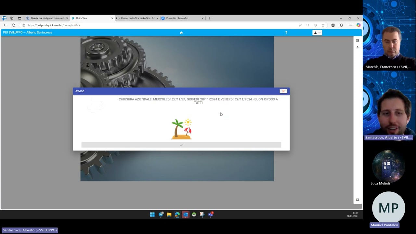Screen dimensions: 416x234
Task: Open Windows Start menu
Action: click(152, 214)
